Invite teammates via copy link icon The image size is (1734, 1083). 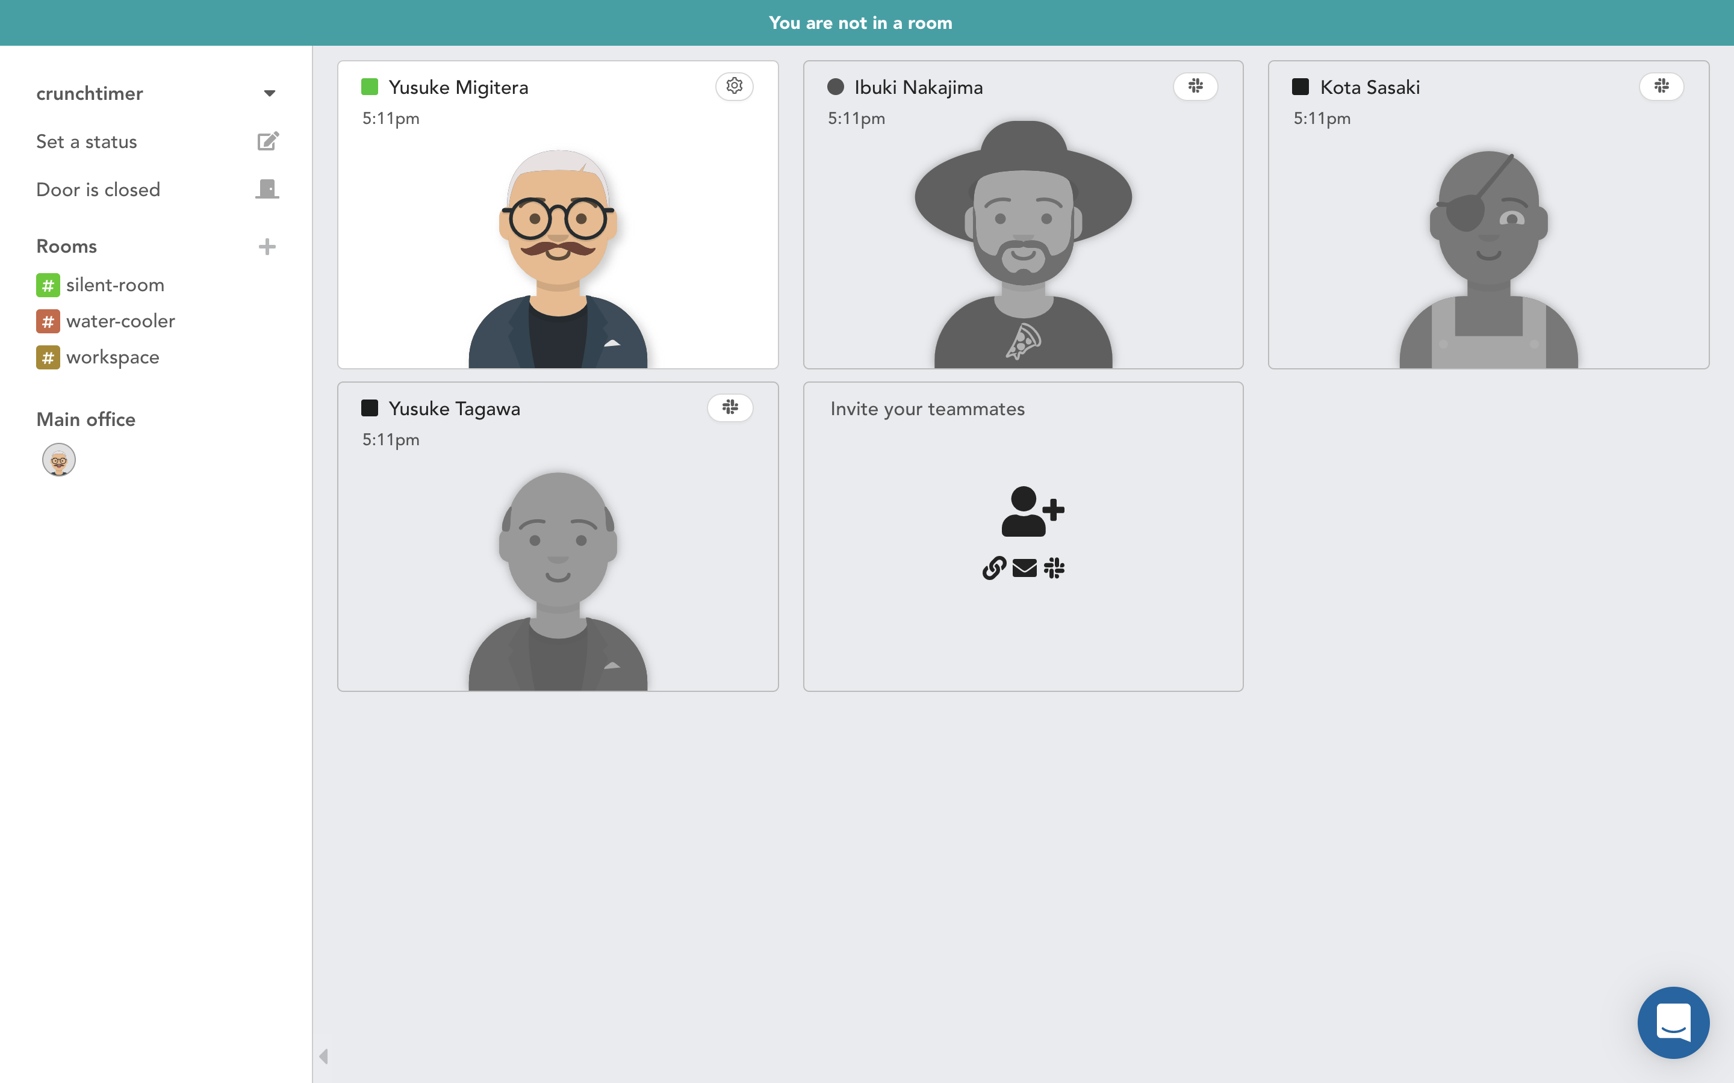[x=994, y=568]
